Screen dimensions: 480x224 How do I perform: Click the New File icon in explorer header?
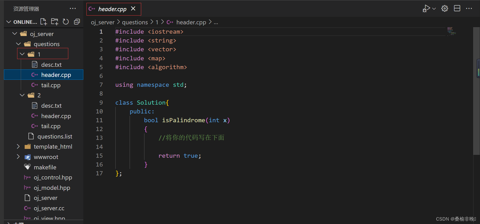[x=44, y=22]
